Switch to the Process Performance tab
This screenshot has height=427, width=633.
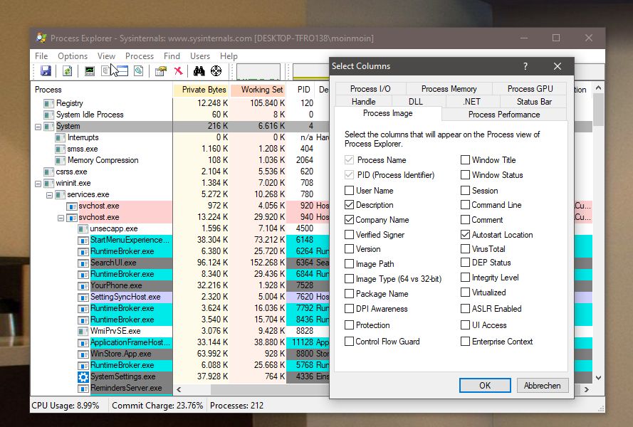tap(504, 114)
